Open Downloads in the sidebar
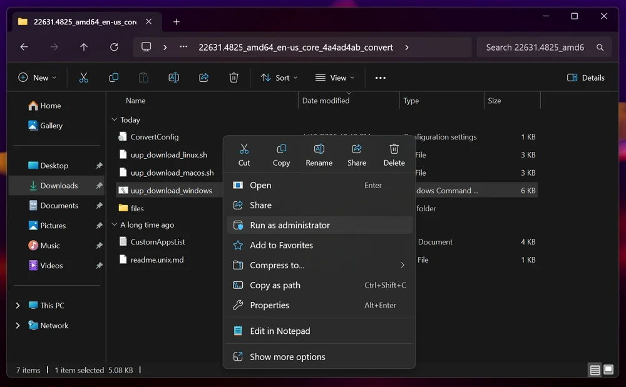 59,186
